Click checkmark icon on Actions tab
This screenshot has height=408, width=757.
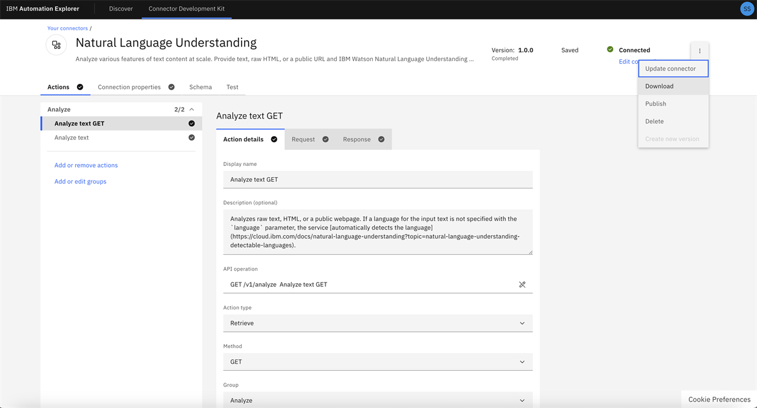pos(80,87)
